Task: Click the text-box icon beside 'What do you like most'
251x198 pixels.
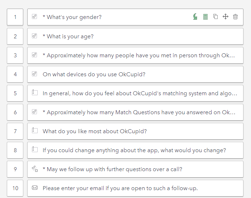Action: pyautogui.click(x=35, y=130)
